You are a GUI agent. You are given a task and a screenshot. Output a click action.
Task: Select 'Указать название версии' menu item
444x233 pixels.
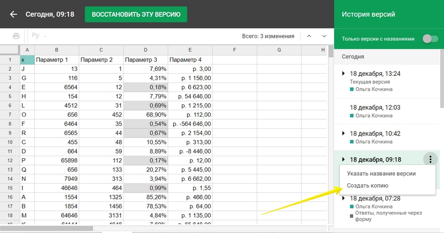pyautogui.click(x=381, y=173)
